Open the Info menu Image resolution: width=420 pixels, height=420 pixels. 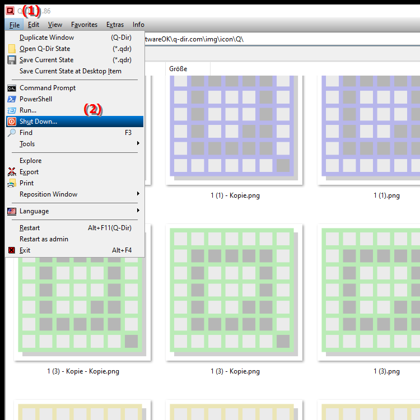tap(138, 25)
